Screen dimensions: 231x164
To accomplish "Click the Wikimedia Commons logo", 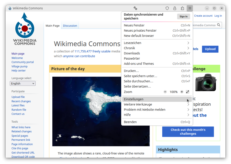I will coord(25,29).
